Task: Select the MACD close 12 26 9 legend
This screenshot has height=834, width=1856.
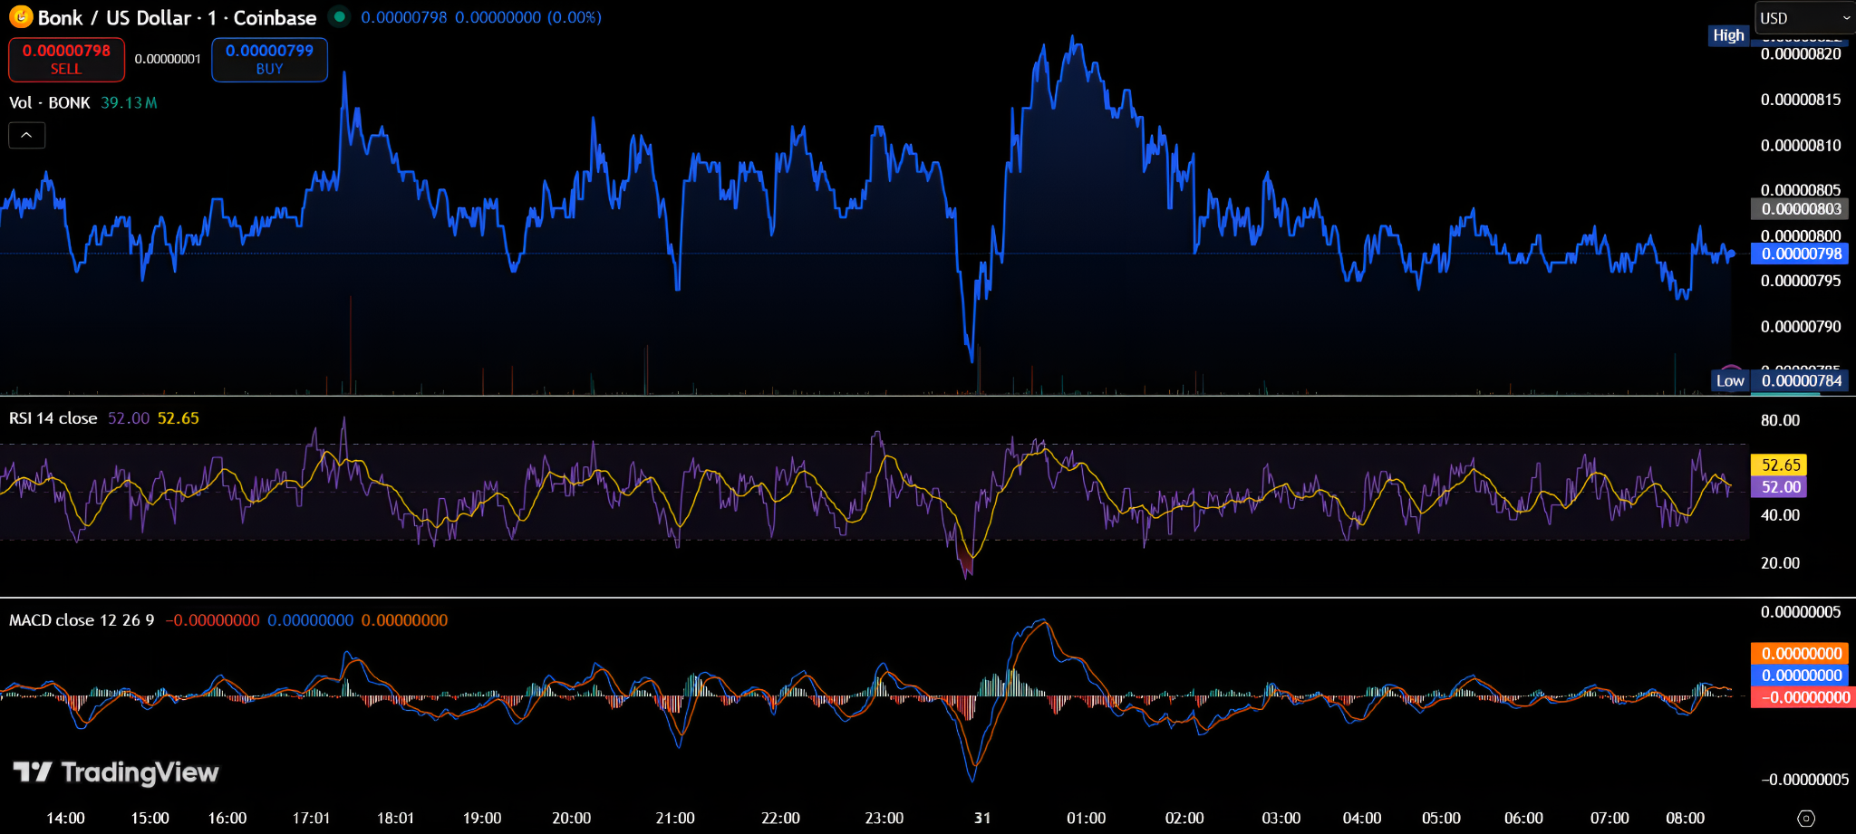Action: [82, 620]
